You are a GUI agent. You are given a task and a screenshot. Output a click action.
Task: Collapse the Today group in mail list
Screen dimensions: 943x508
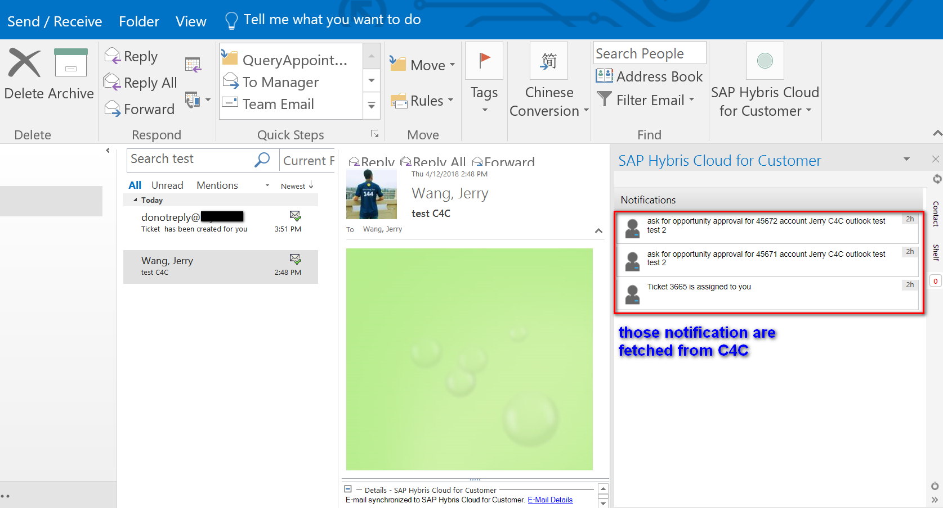click(x=135, y=199)
